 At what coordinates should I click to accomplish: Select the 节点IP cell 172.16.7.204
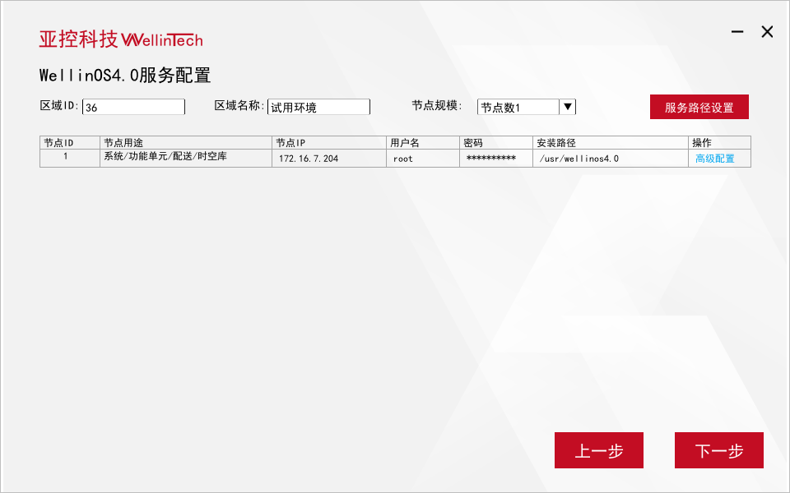tap(329, 159)
